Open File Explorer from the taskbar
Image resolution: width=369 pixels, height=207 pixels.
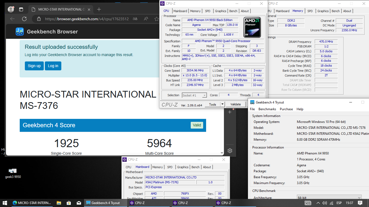pyautogui.click(x=59, y=203)
